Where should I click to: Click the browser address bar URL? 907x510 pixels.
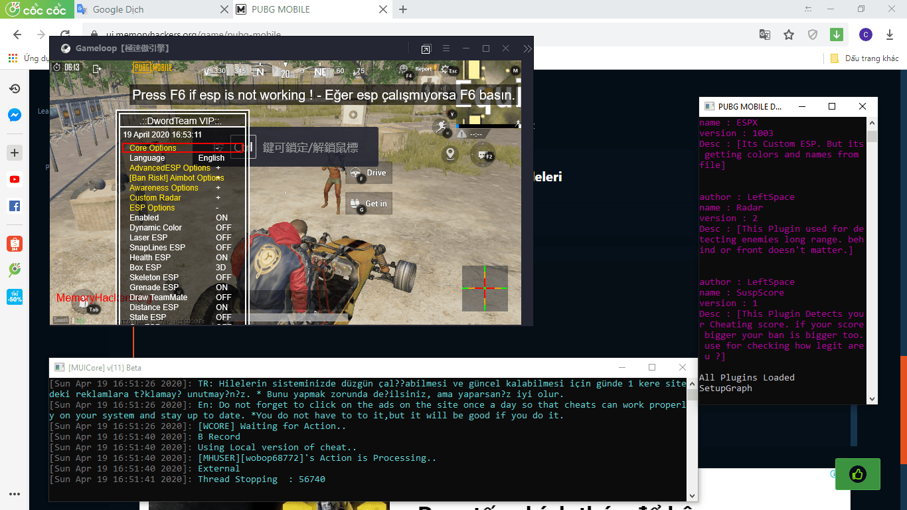tap(193, 35)
